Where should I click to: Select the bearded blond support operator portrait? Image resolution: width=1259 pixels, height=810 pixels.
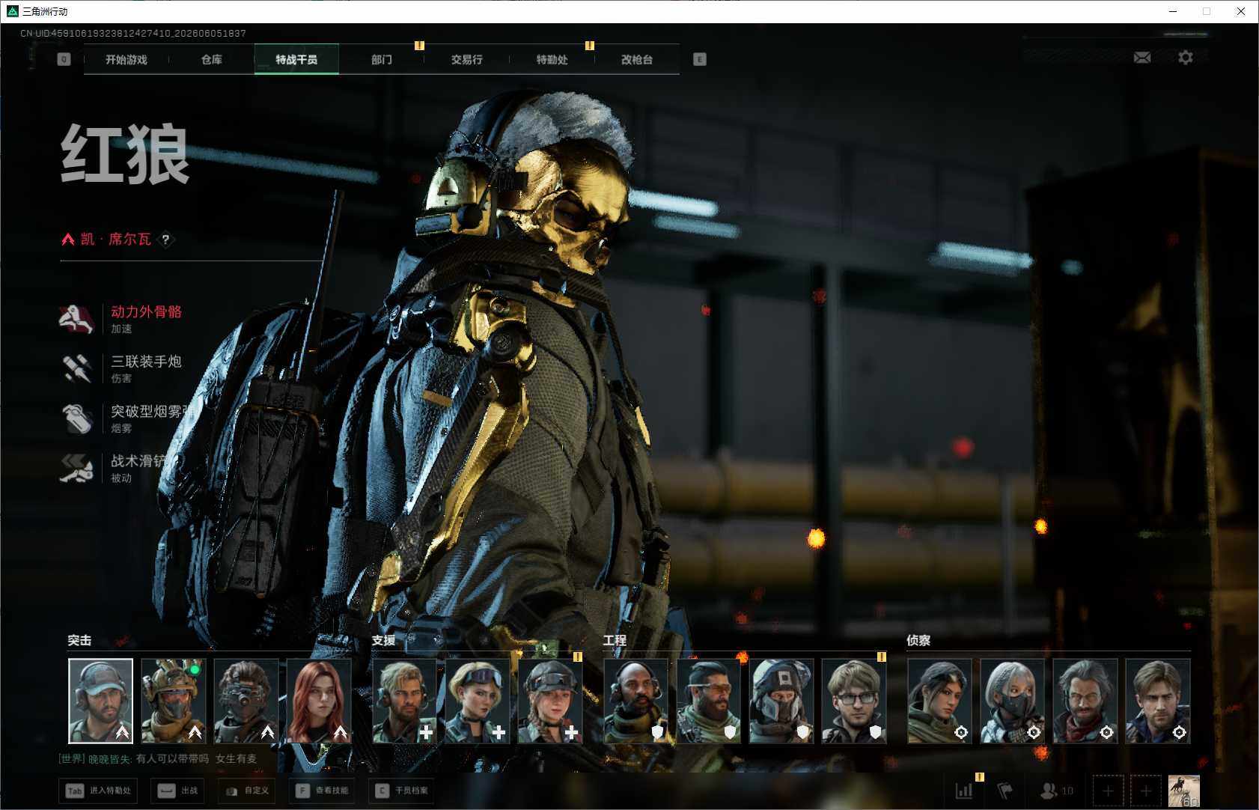405,701
